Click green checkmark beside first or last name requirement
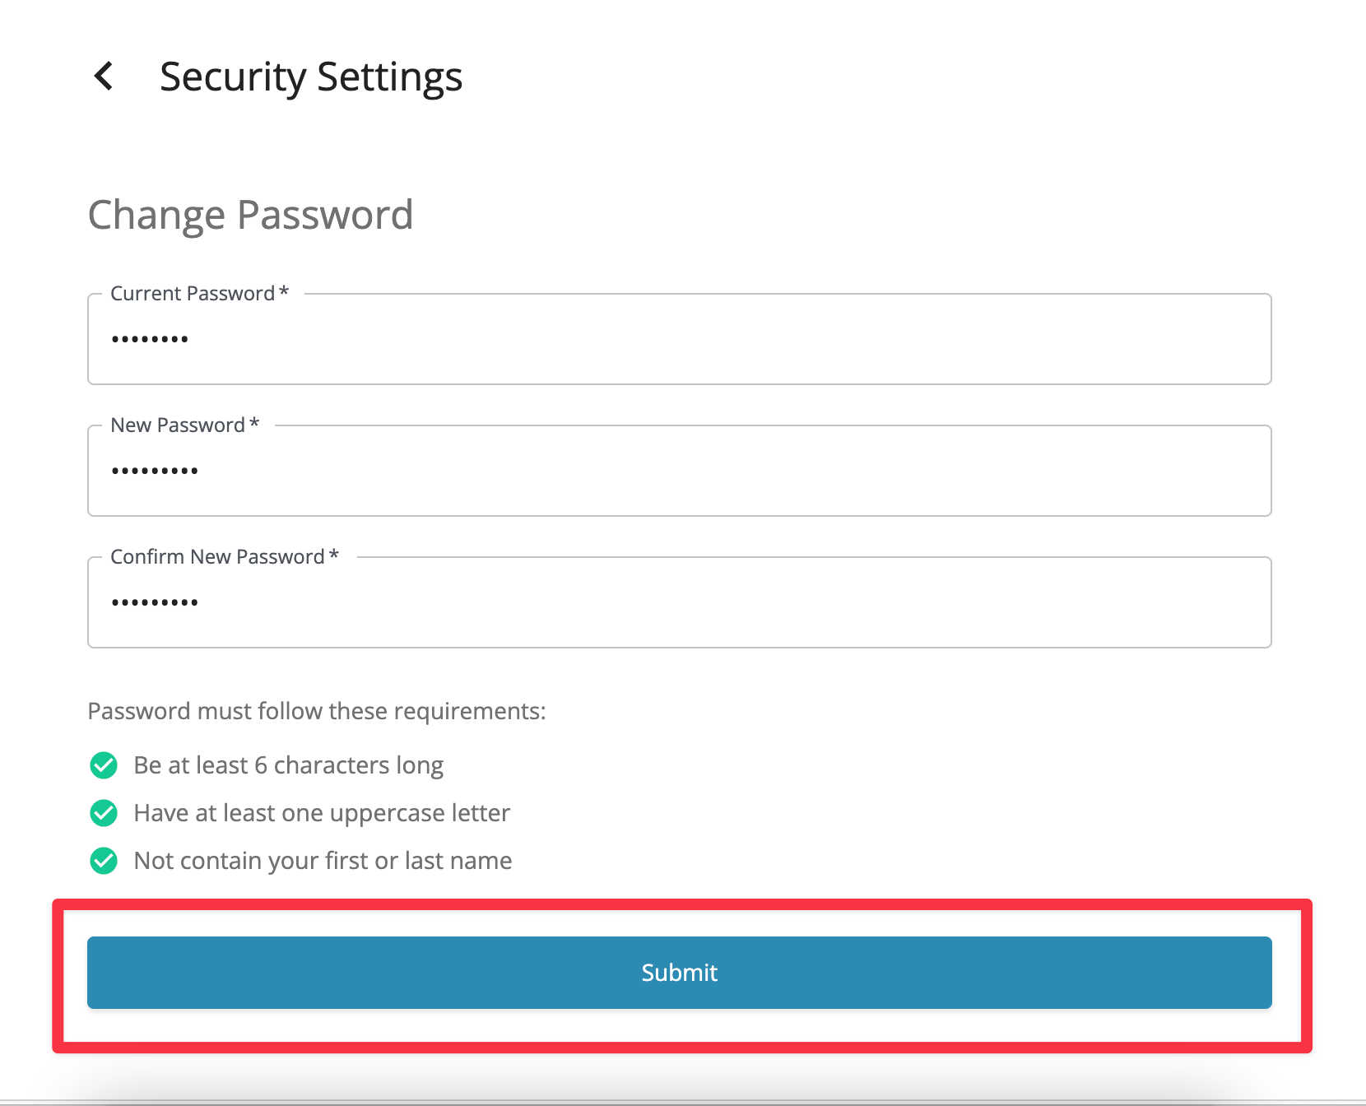 coord(104,861)
